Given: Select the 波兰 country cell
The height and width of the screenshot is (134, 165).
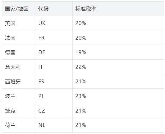Looking at the screenshot, I should point(19,96).
